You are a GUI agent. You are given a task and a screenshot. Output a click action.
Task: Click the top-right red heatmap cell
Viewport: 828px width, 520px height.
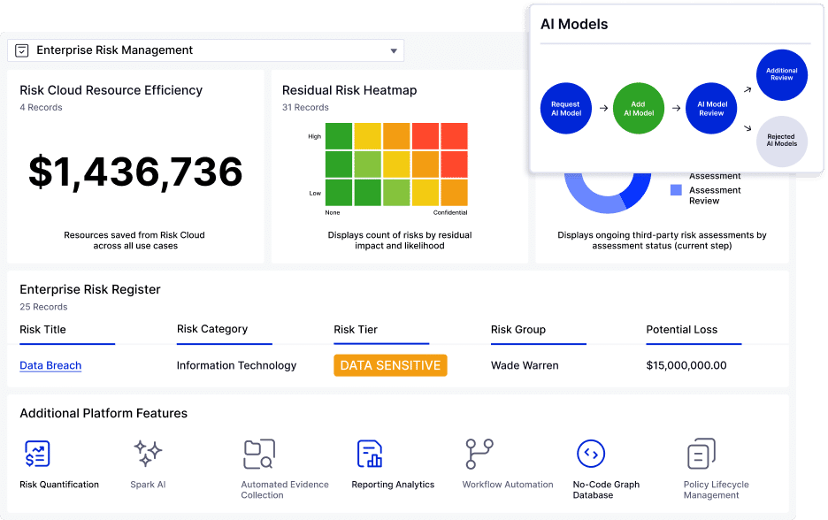pyautogui.click(x=454, y=136)
